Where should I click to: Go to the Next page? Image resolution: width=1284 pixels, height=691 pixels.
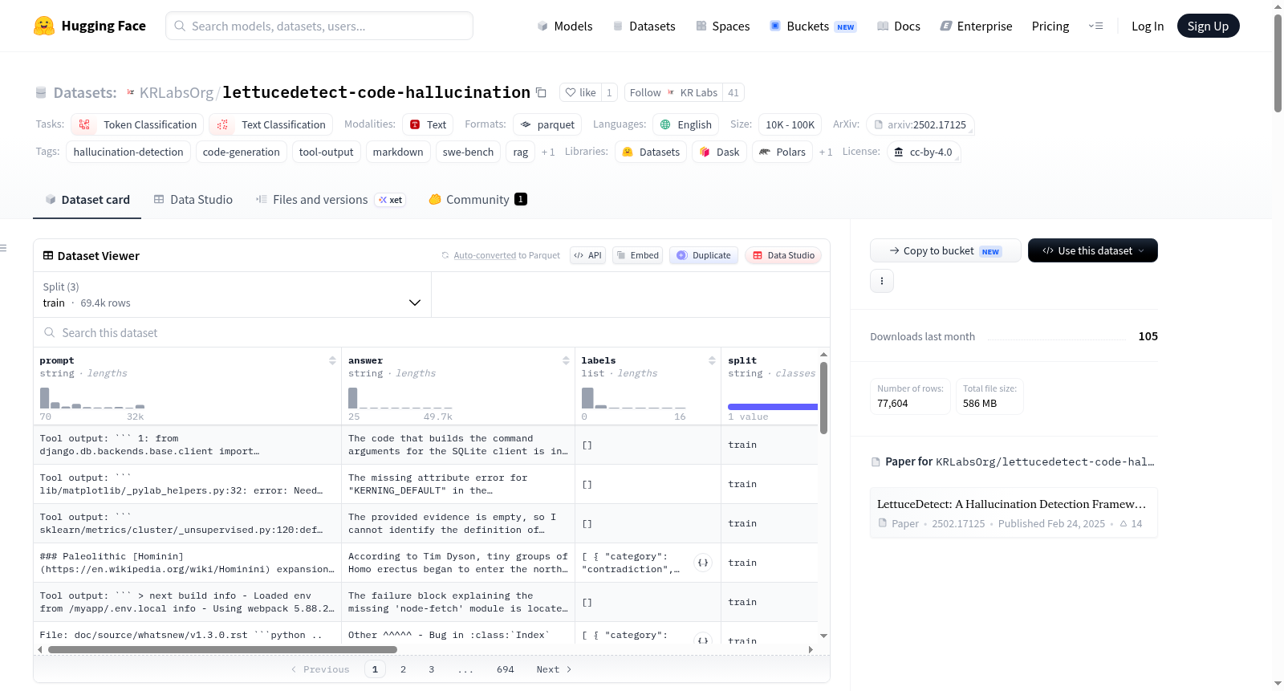pyautogui.click(x=554, y=669)
